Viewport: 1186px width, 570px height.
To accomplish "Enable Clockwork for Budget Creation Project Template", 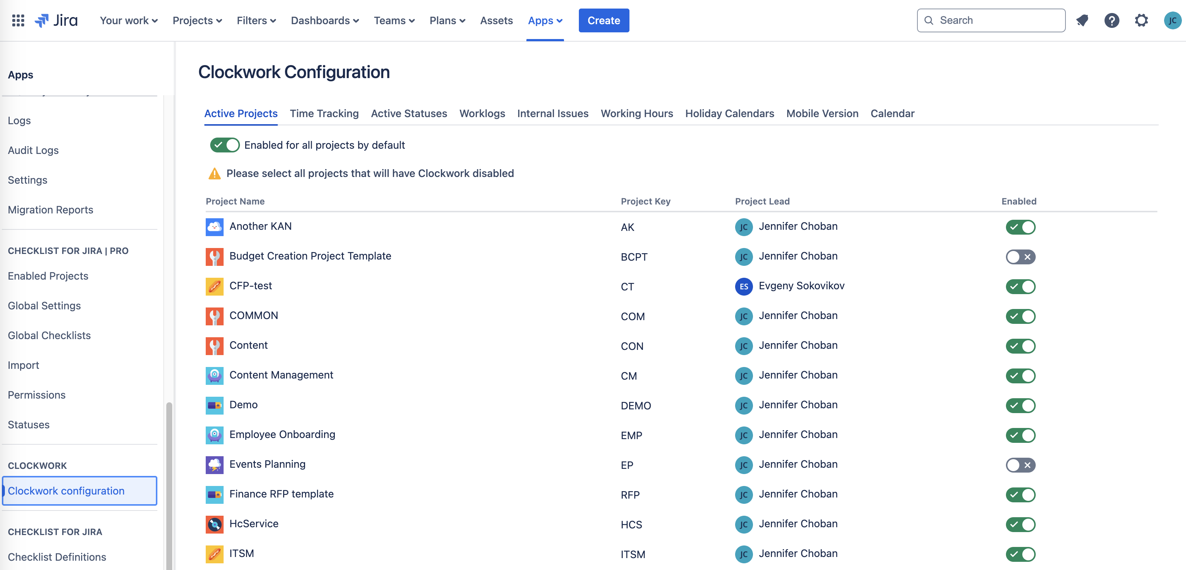I will (1020, 257).
